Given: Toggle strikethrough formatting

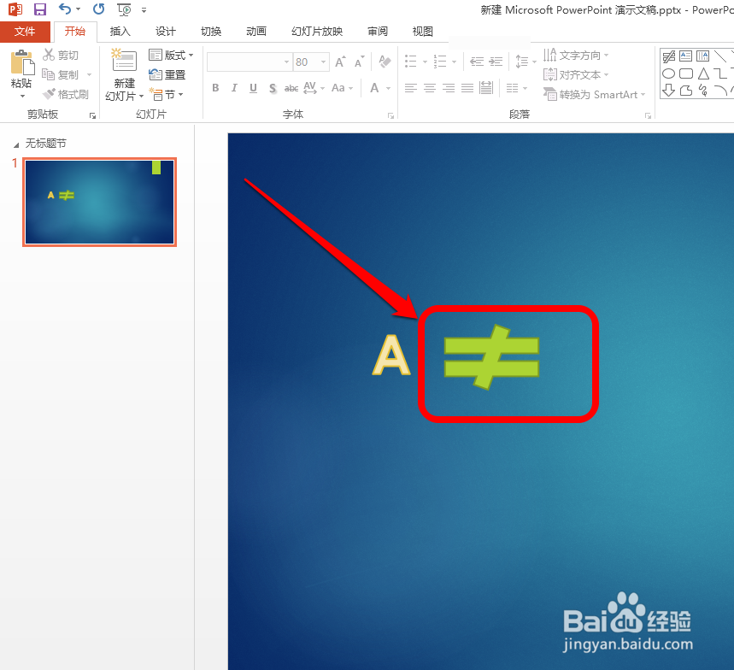Looking at the screenshot, I should tap(291, 87).
